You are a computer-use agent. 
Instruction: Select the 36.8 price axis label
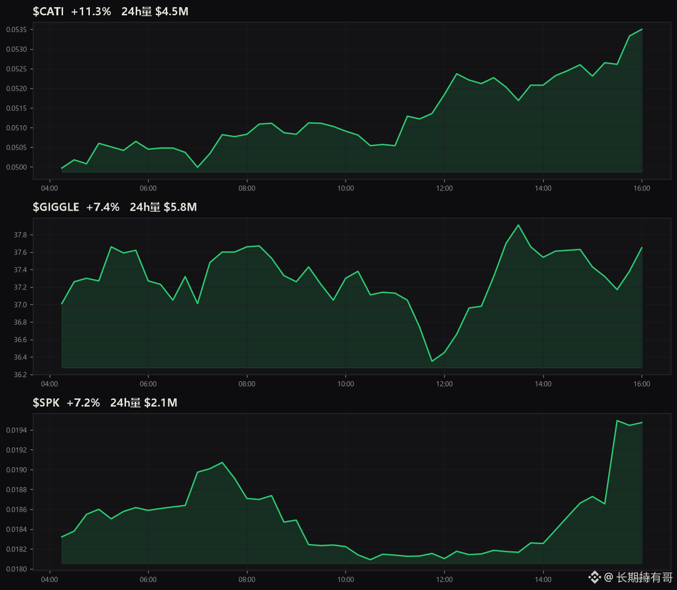click(x=20, y=322)
